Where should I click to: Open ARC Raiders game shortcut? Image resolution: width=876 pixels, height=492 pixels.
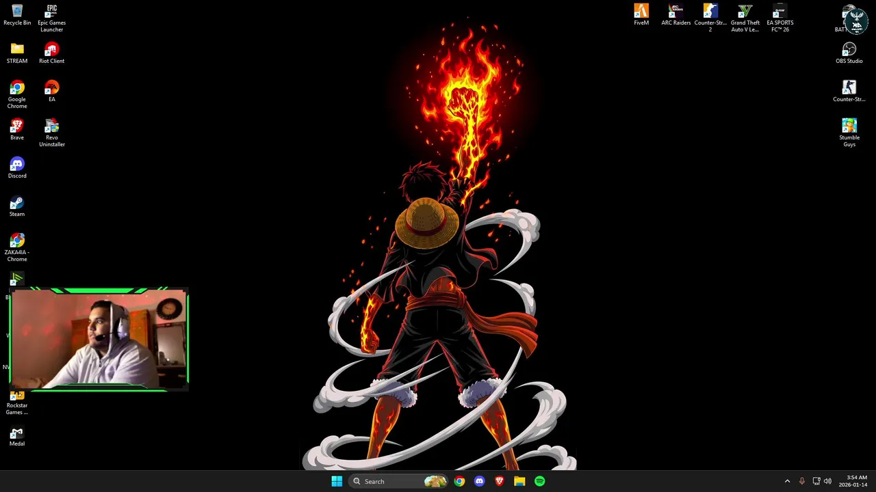click(676, 15)
